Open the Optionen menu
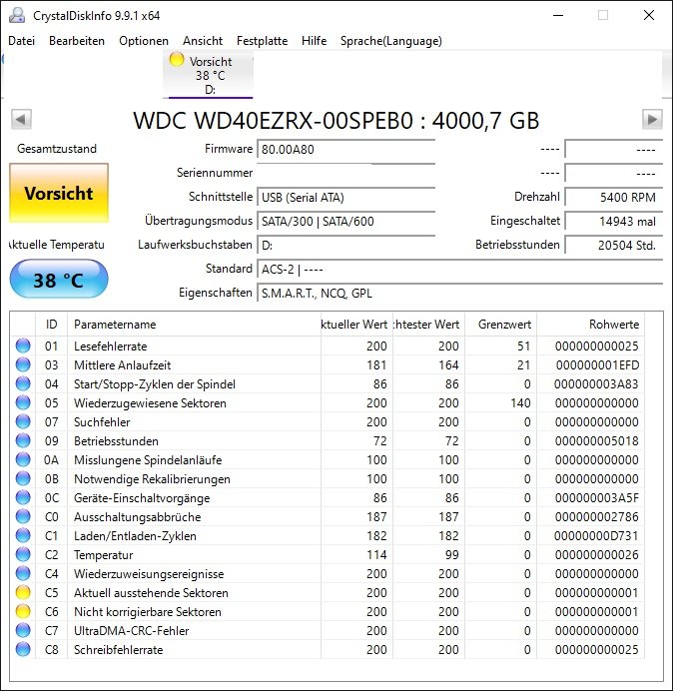 point(144,41)
